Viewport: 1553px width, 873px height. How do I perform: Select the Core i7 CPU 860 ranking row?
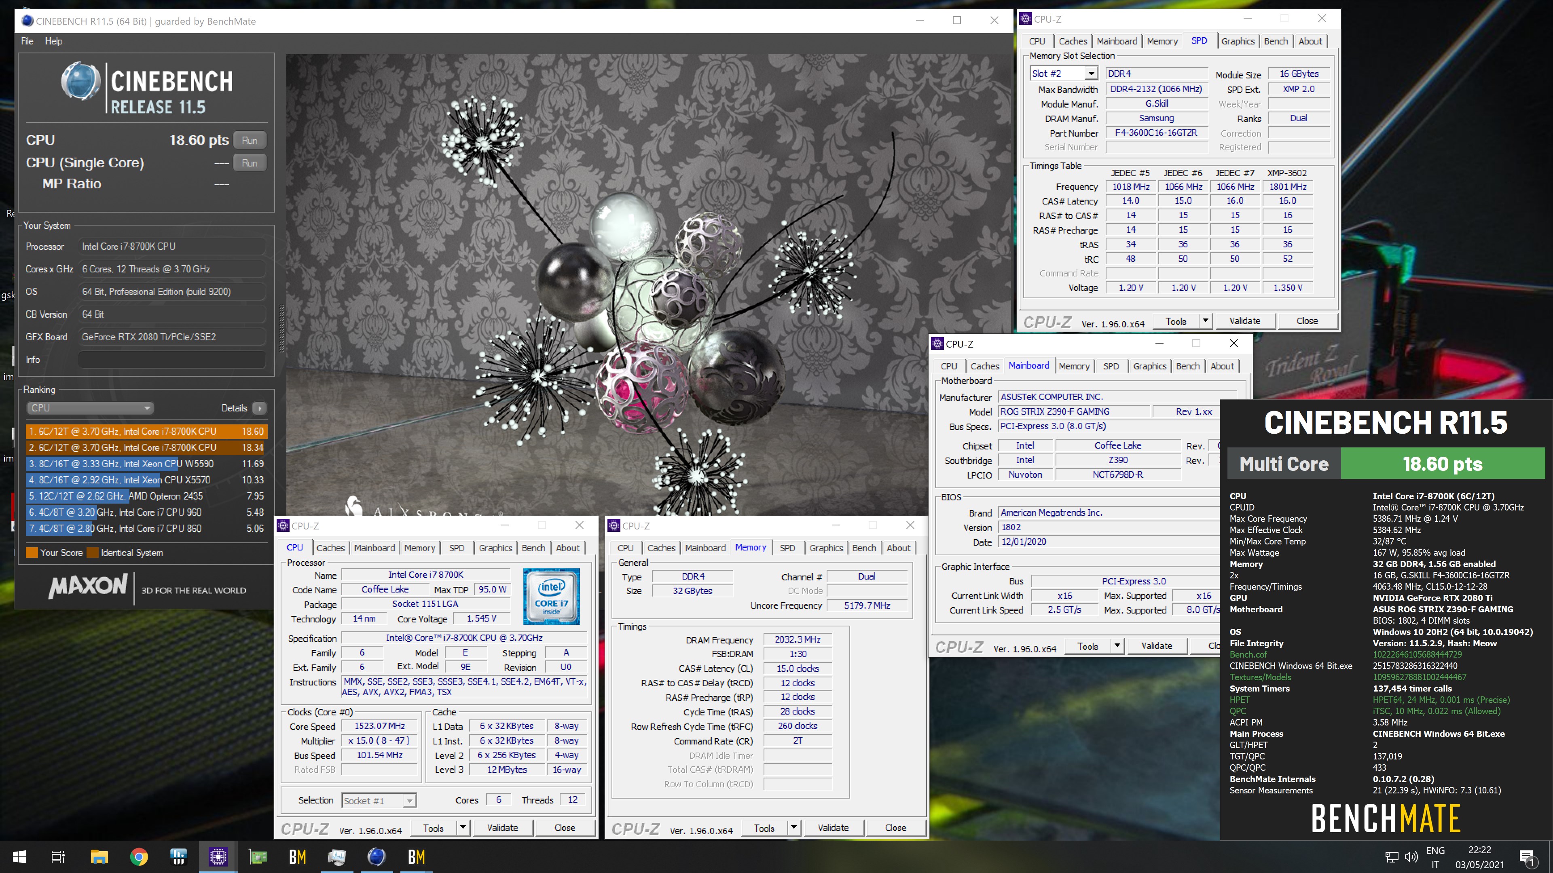[146, 528]
